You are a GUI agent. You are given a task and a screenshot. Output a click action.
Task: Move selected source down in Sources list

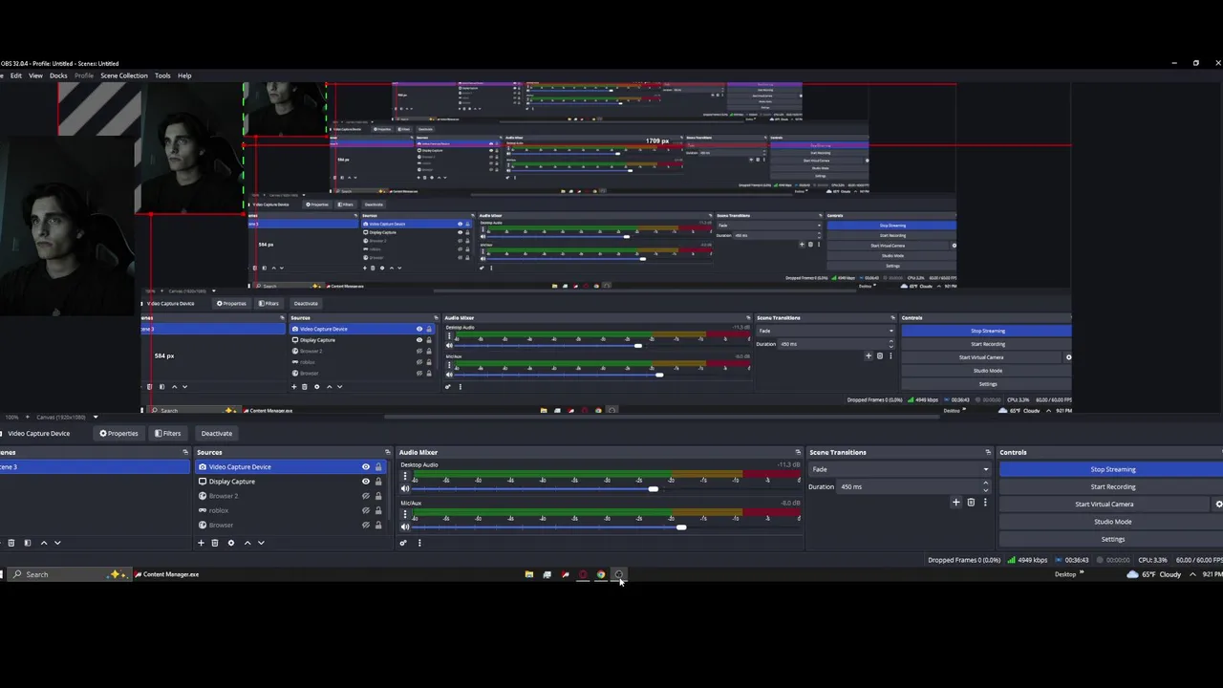261,543
